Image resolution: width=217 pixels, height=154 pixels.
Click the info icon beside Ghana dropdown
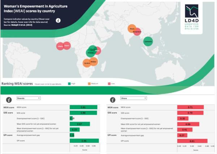coord(113,99)
